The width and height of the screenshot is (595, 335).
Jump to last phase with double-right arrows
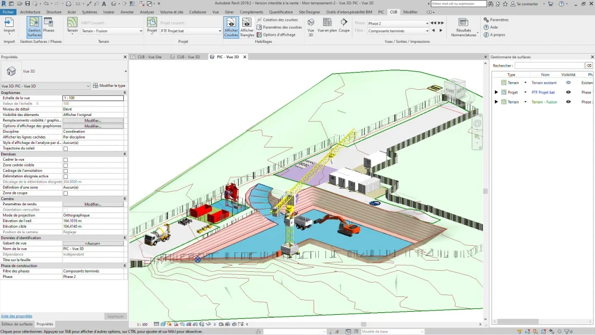point(441,23)
